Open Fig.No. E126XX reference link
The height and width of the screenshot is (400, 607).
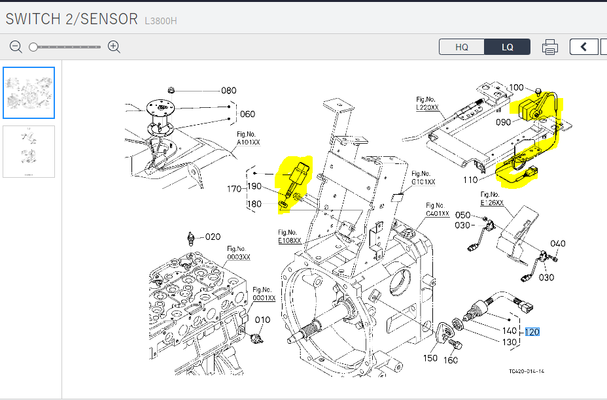click(492, 203)
